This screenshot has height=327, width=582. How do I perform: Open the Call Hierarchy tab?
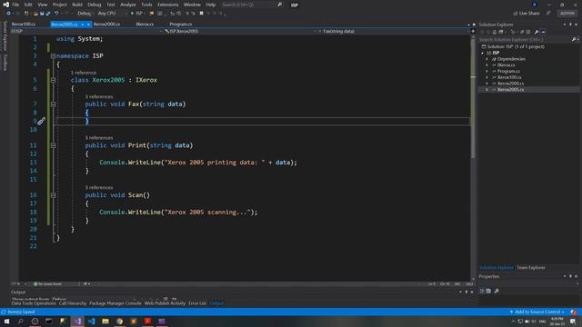pos(73,303)
